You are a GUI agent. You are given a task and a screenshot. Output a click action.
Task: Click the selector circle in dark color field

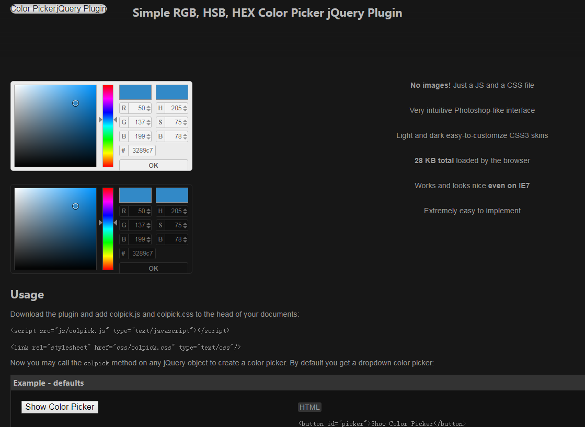(75, 206)
